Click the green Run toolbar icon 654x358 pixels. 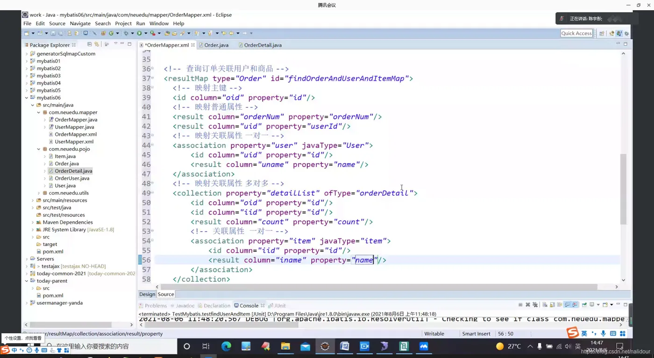coord(139,33)
